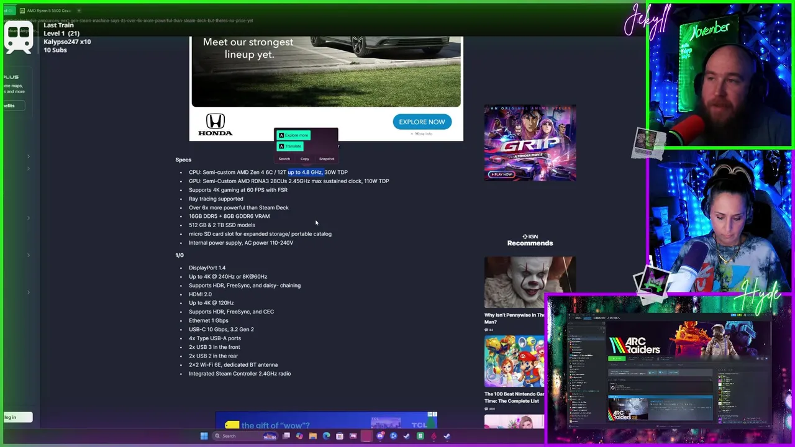
Task: Click the 'Ray tracing supported' spec line
Action: coord(216,199)
